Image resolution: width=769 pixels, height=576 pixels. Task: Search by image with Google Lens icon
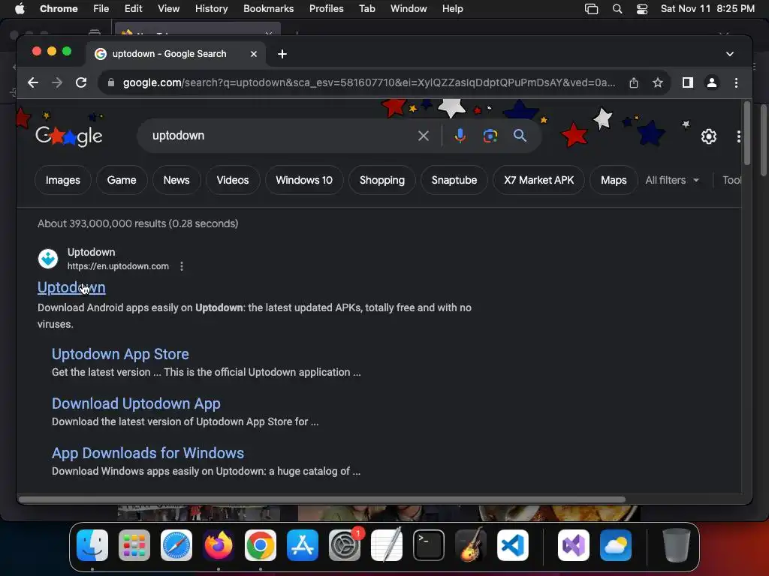[x=490, y=136]
